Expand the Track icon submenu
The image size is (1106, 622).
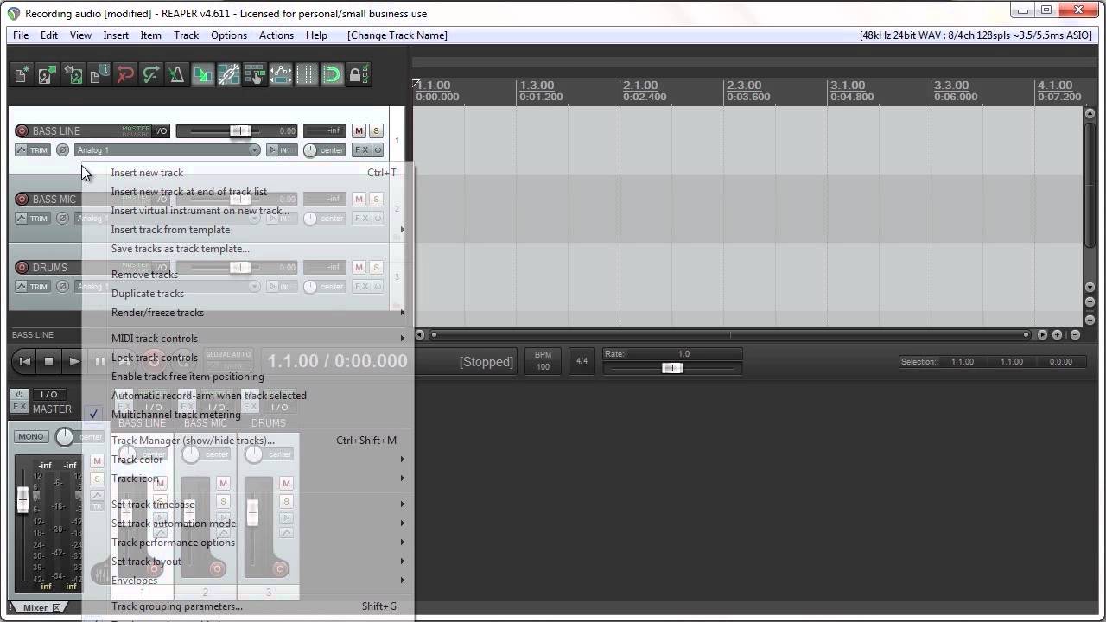tap(248, 479)
